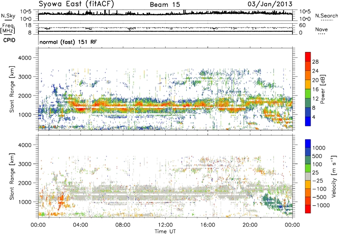
Task: Click the "20" power colorbar label
Action: (x=315, y=80)
